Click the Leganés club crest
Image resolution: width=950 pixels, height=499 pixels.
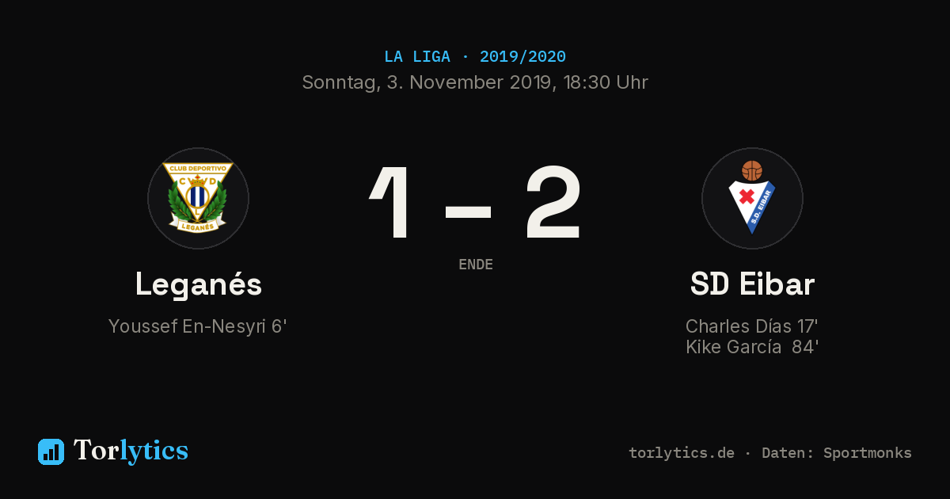(x=198, y=198)
